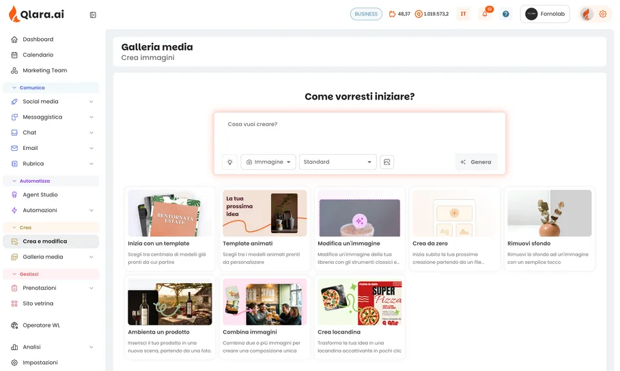
Task: Click the orange settings gear in header
Action: (x=603, y=14)
